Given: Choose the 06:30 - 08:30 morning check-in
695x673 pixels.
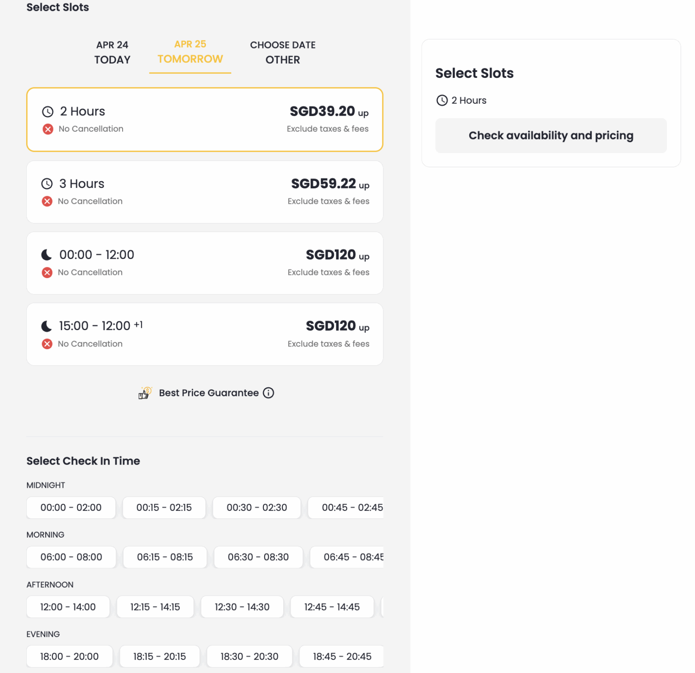Looking at the screenshot, I should [258, 557].
